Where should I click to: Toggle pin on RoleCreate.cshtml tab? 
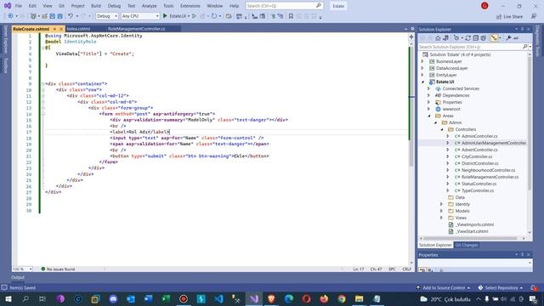click(54, 29)
